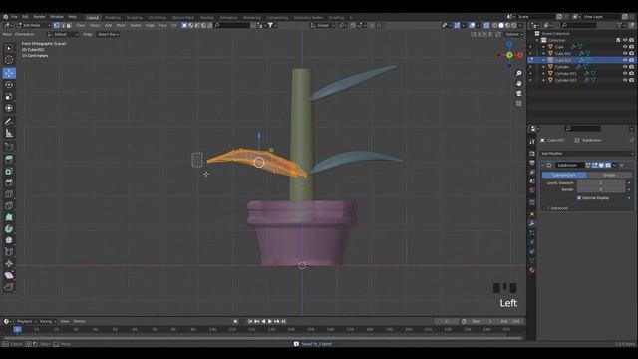Toggle Collection exclude checkbox in outliner

pos(618,40)
